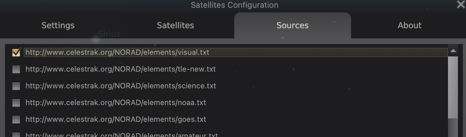The height and width of the screenshot is (137, 466).
Task: Select the visual.txt source URL entry
Action: [x=117, y=52]
